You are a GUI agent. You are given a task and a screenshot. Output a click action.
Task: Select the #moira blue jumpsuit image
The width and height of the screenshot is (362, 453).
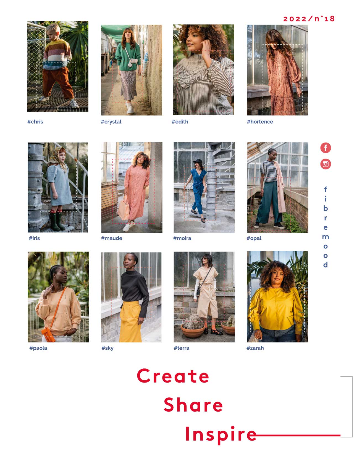[204, 187]
